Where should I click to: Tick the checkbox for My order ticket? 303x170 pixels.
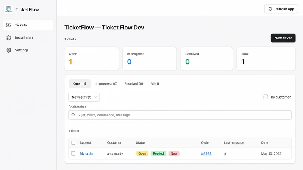click(73, 153)
